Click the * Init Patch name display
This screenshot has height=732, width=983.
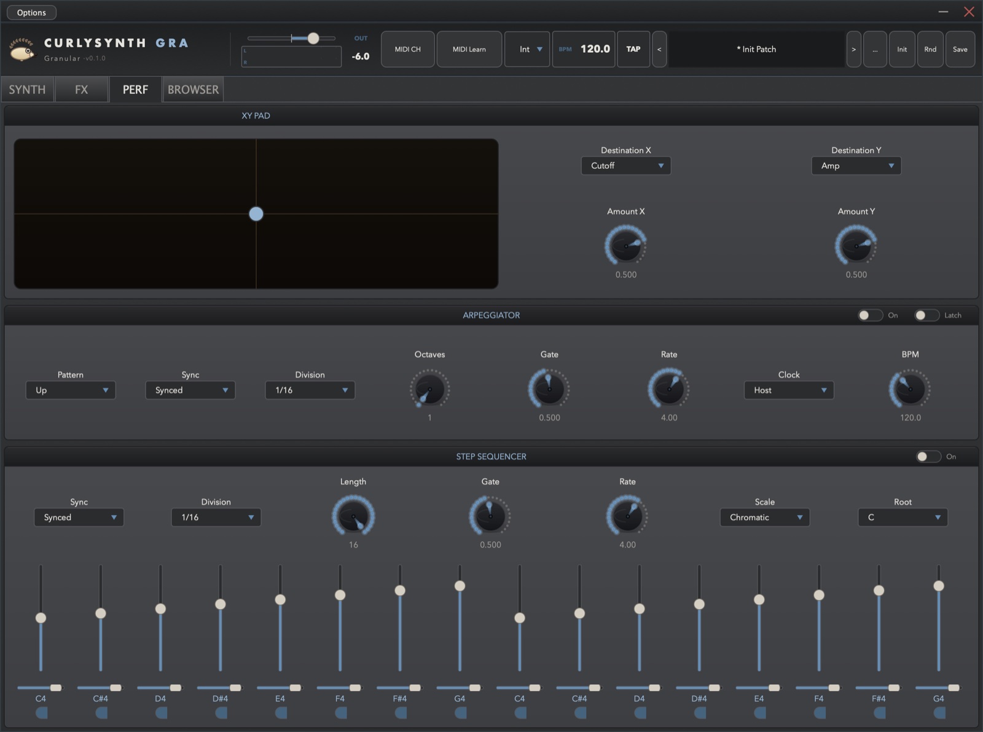pyautogui.click(x=756, y=49)
